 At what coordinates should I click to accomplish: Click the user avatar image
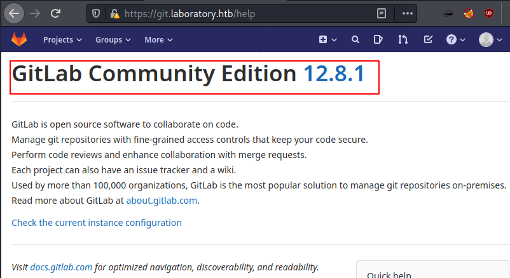click(x=486, y=39)
